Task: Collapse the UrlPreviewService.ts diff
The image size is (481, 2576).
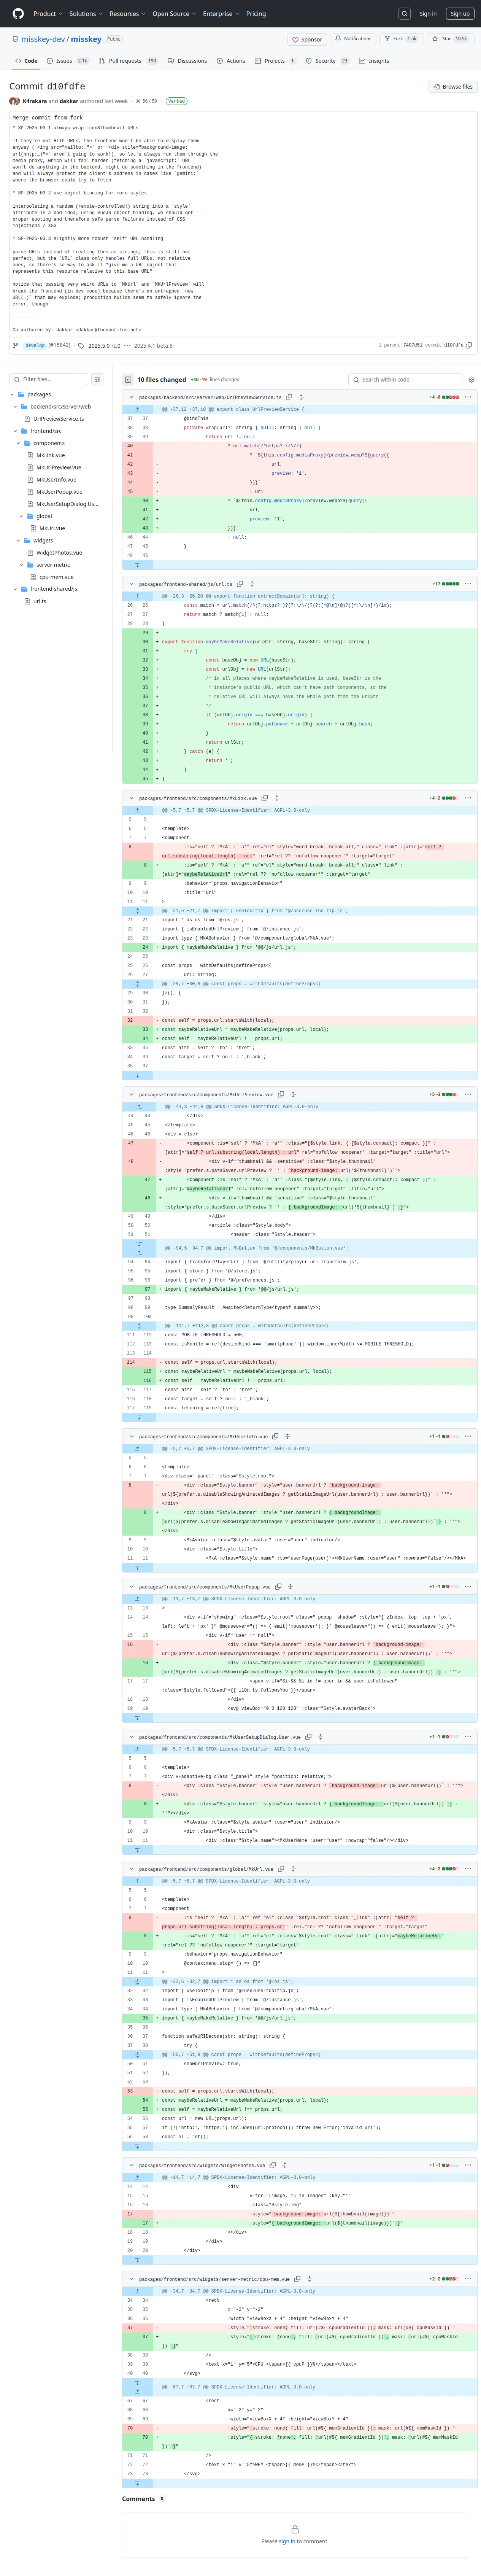Action: (x=131, y=397)
